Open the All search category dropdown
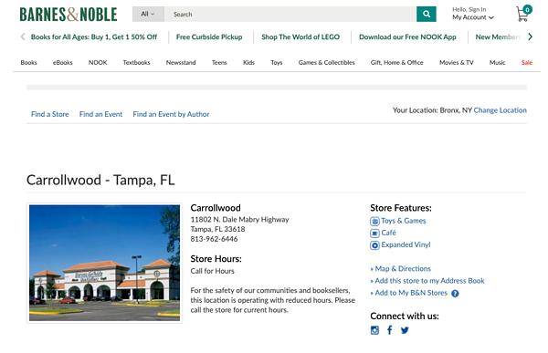The height and width of the screenshot is (353, 548). click(x=148, y=14)
